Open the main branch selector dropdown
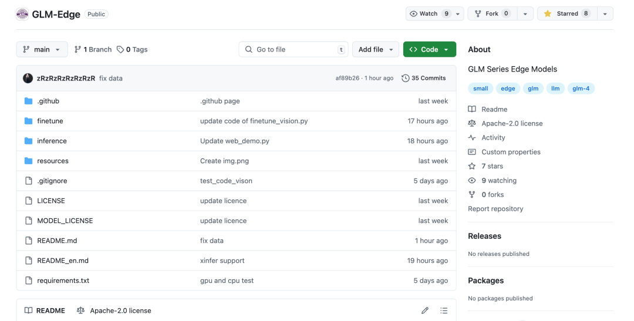Screen dimensions: 634x321 click(x=42, y=49)
